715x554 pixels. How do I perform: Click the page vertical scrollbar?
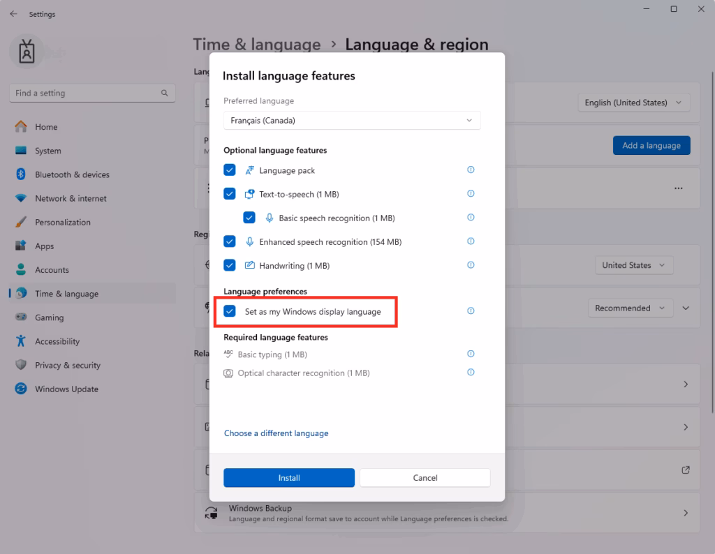(713, 241)
